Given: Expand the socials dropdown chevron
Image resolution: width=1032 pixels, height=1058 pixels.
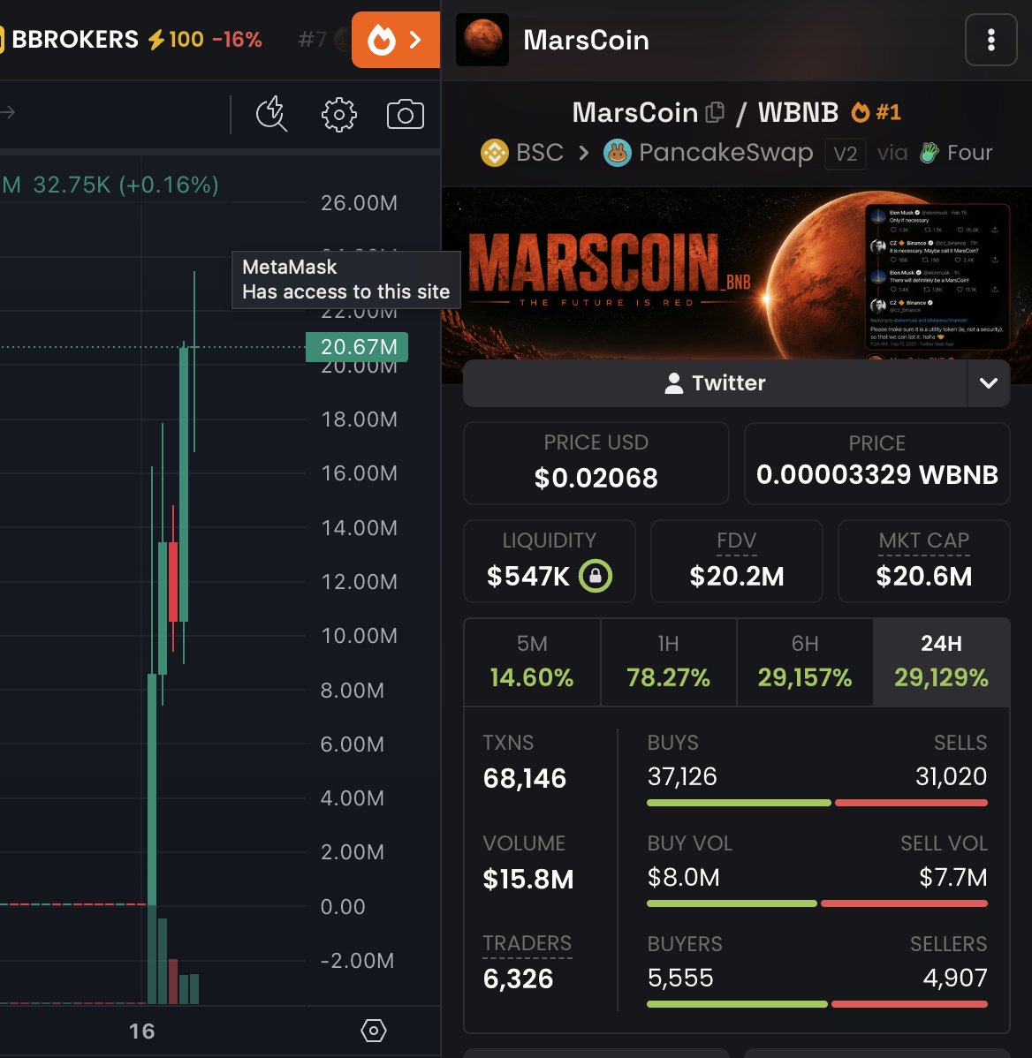Looking at the screenshot, I should (988, 383).
